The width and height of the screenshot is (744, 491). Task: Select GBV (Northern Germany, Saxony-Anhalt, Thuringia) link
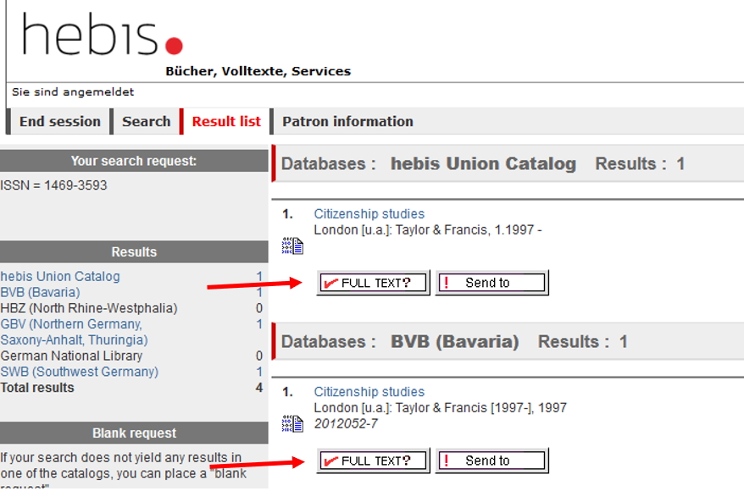coord(74,332)
